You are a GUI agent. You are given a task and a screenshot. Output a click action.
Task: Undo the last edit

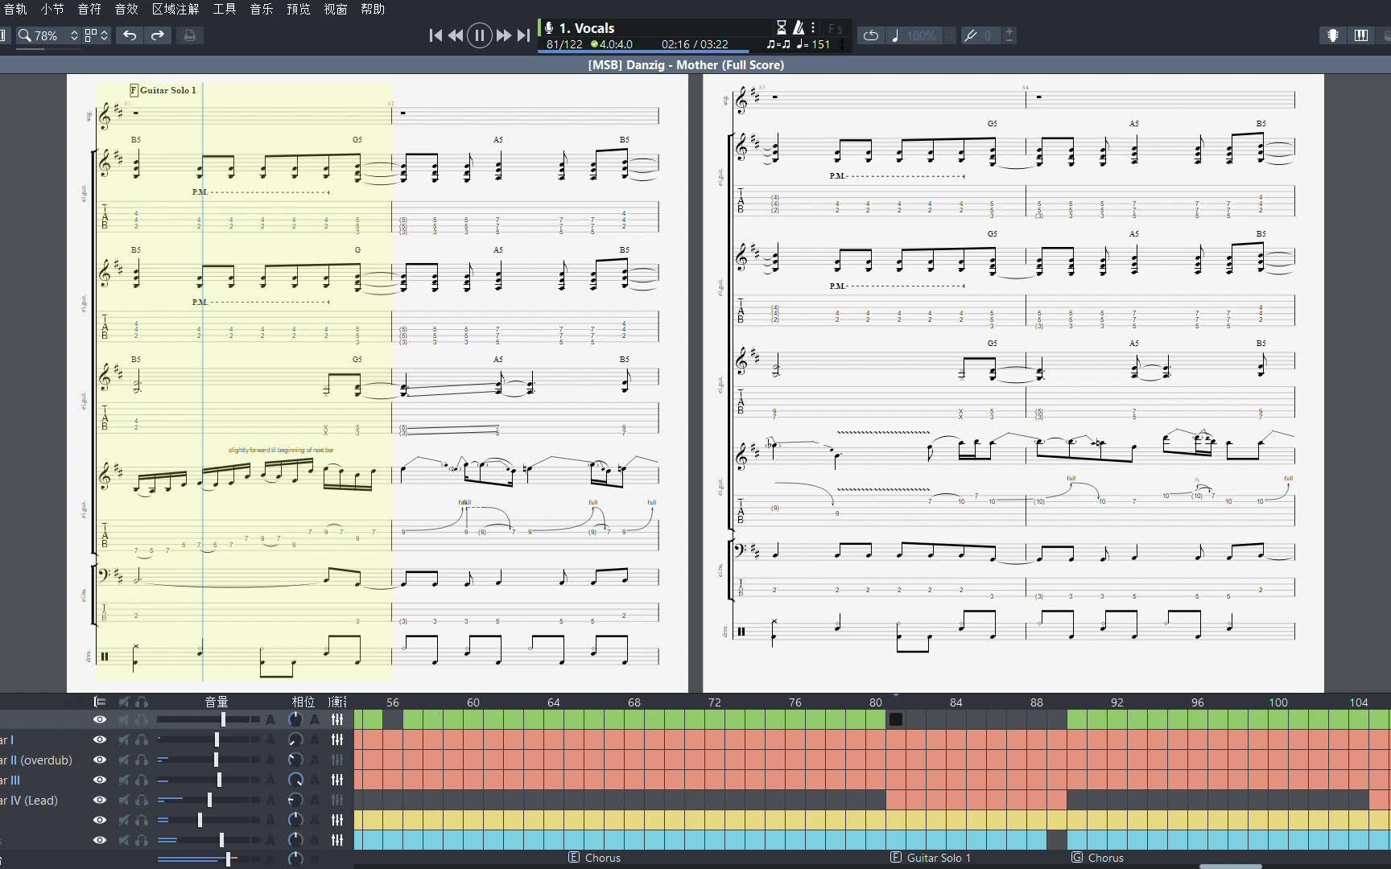click(x=130, y=35)
